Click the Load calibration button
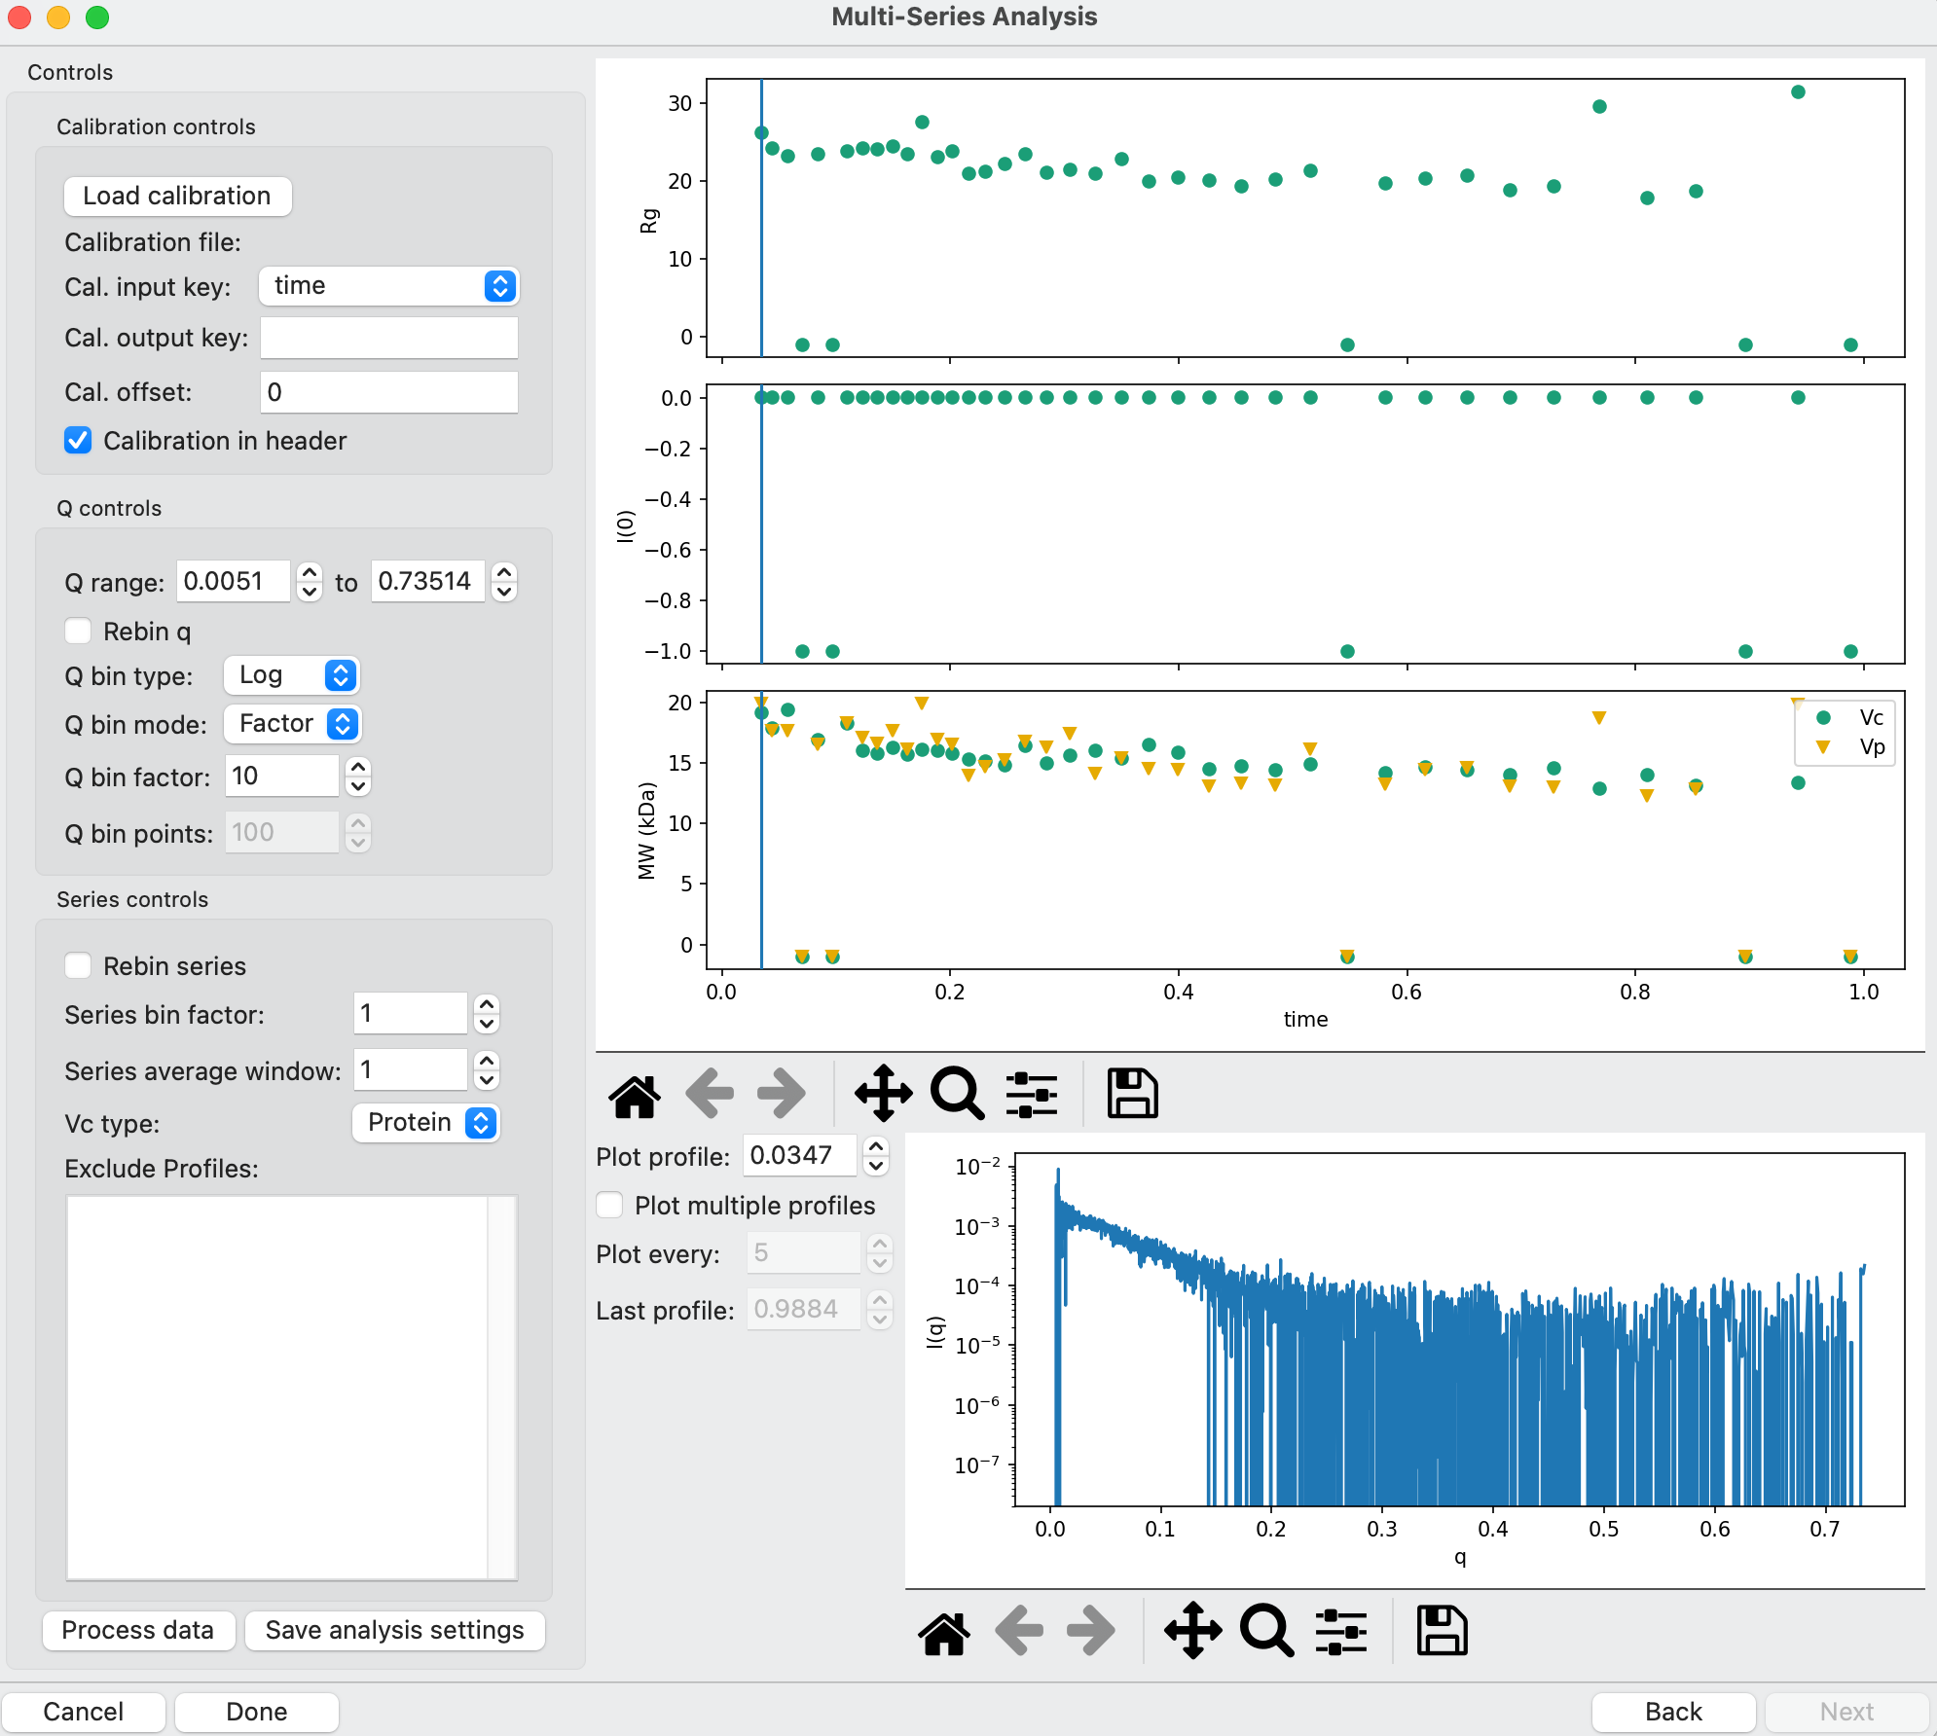The height and width of the screenshot is (1736, 1937). (177, 196)
